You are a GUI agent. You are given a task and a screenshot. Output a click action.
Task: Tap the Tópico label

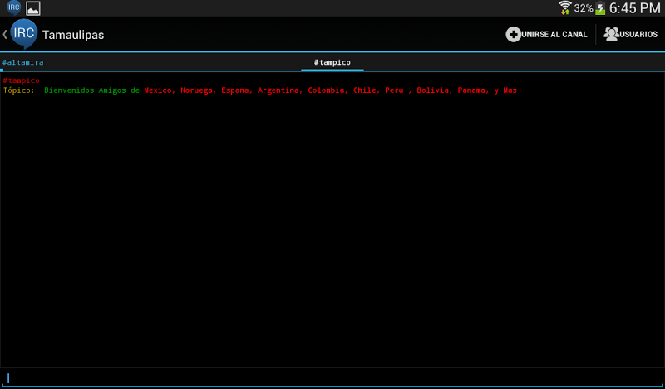click(x=19, y=90)
